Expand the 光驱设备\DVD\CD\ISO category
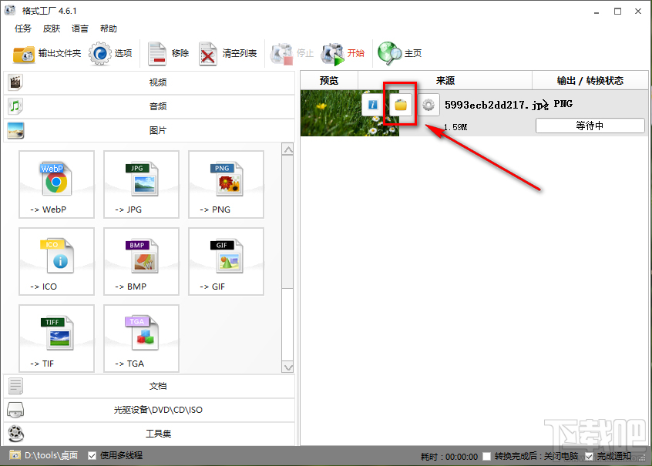The height and width of the screenshot is (466, 652). coord(150,410)
